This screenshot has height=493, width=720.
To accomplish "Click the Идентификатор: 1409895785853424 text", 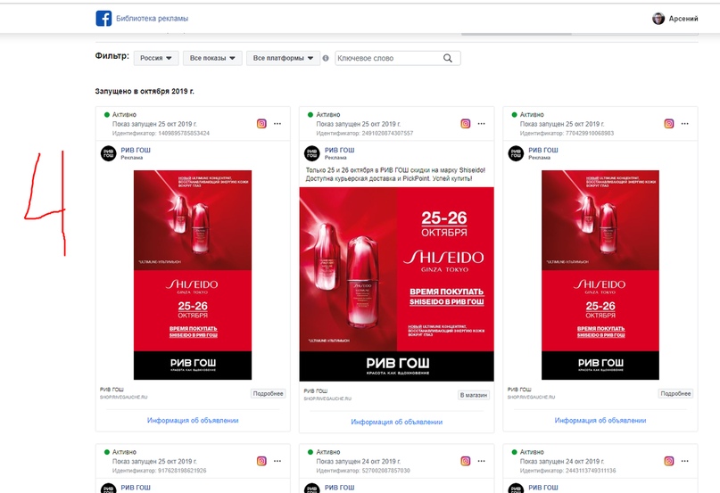I will pyautogui.click(x=161, y=133).
